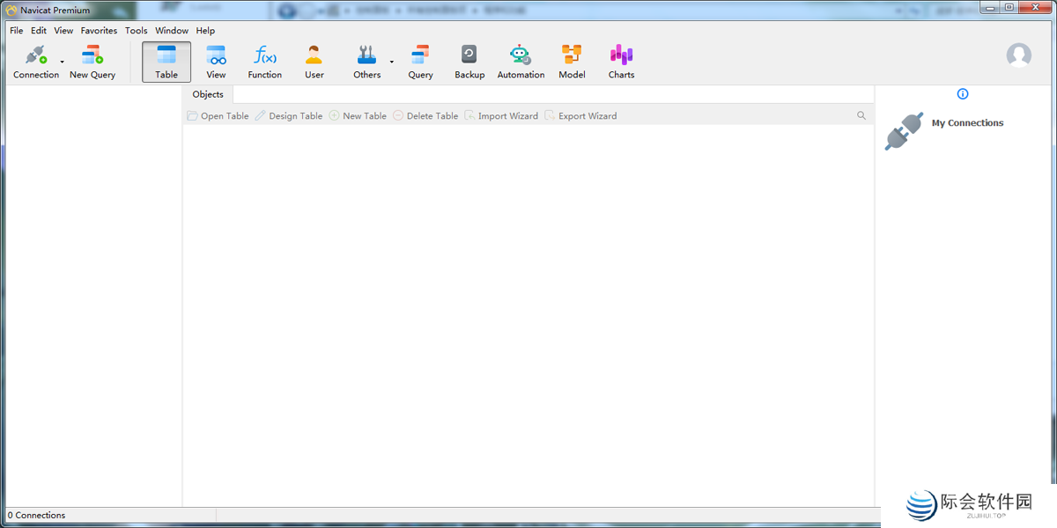1057x528 pixels.
Task: Expand the Others dropdown arrow
Action: [x=392, y=62]
